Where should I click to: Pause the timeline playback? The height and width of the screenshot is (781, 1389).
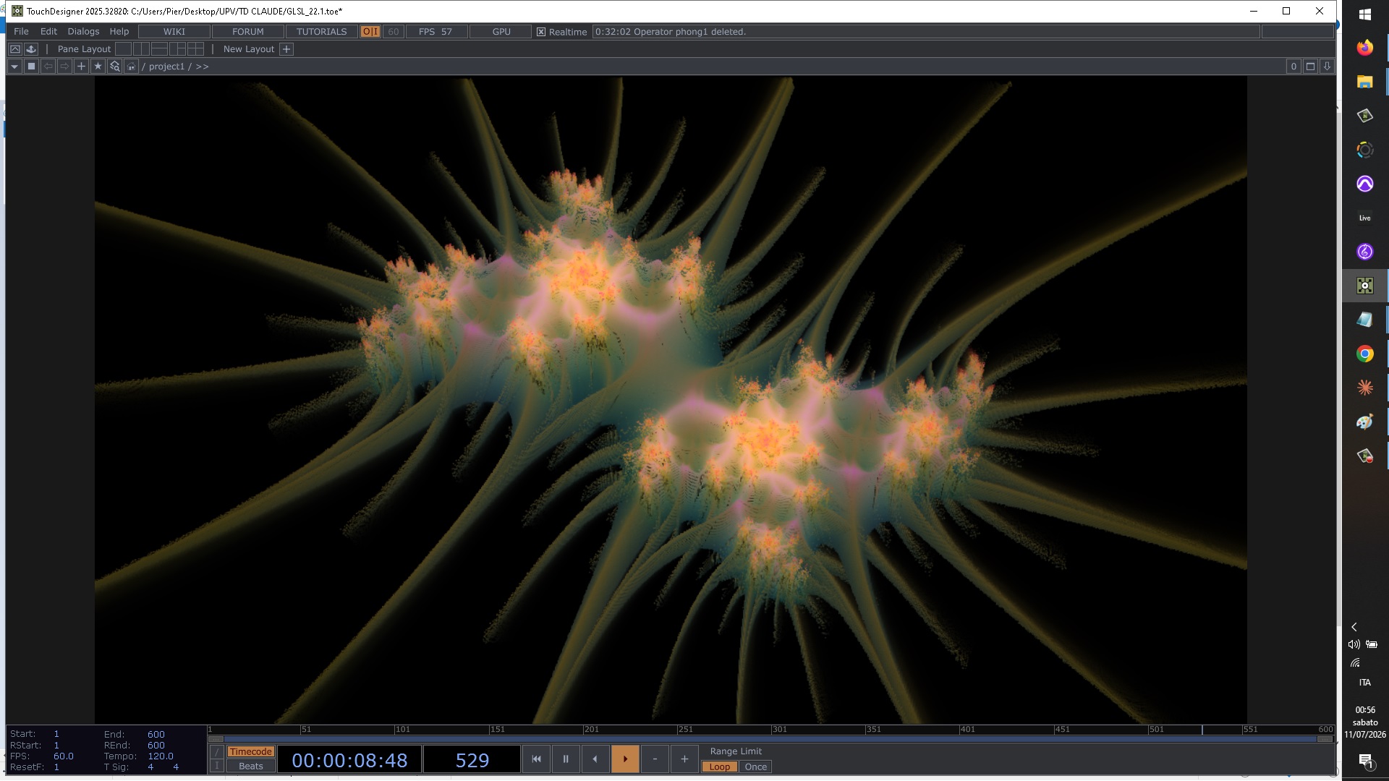click(x=566, y=759)
